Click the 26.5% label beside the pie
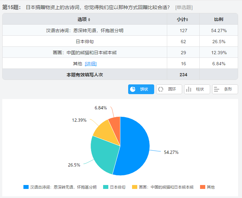Viewport: 242px width, 198px height. [x=74, y=165]
